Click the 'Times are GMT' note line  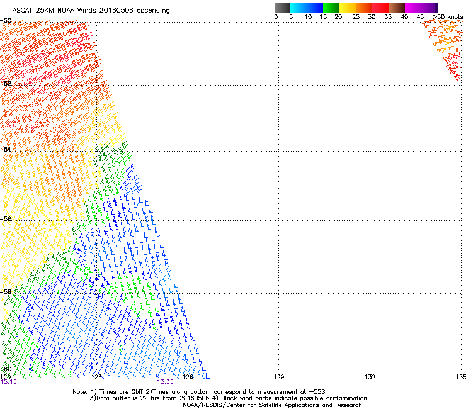pos(198,392)
